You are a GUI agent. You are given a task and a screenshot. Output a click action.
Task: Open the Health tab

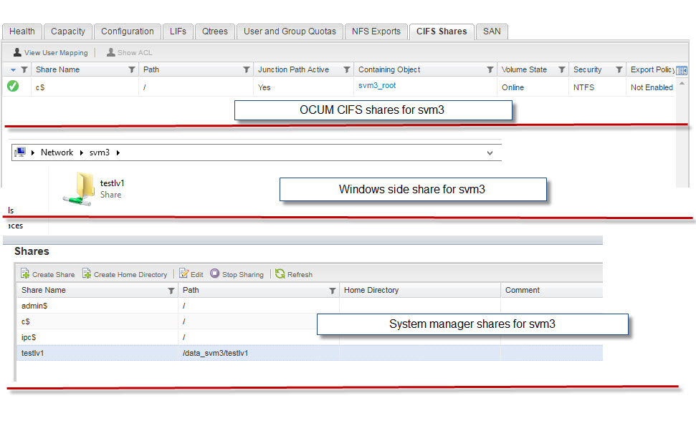[22, 31]
